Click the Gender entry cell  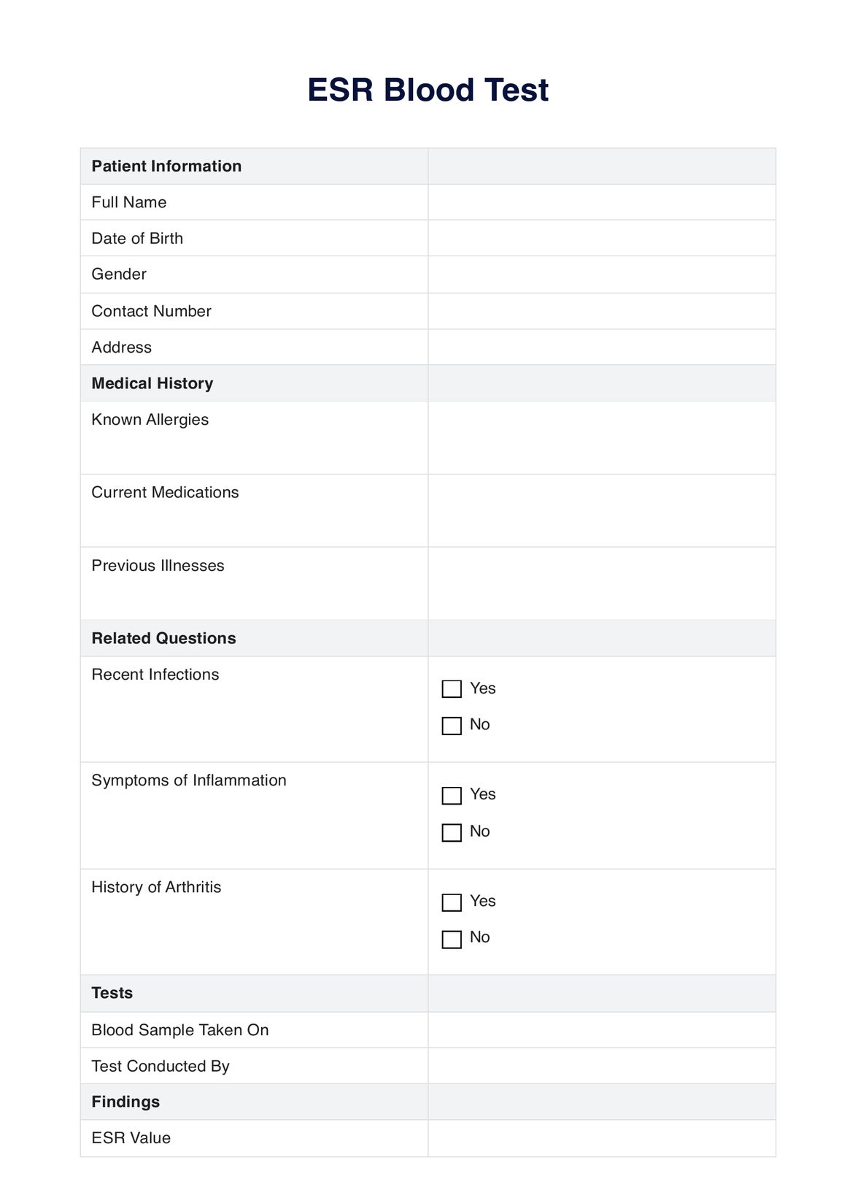601,275
